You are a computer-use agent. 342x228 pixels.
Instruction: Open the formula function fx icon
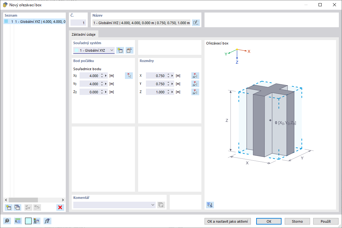(x=47, y=221)
